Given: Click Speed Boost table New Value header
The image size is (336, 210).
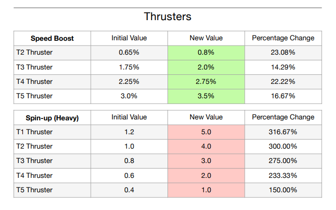Looking at the screenshot, I should pos(206,38).
